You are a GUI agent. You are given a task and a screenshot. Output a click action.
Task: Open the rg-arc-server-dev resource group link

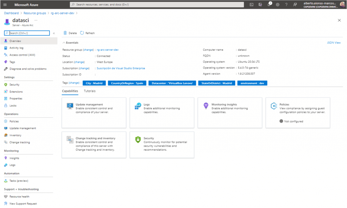click(x=107, y=50)
